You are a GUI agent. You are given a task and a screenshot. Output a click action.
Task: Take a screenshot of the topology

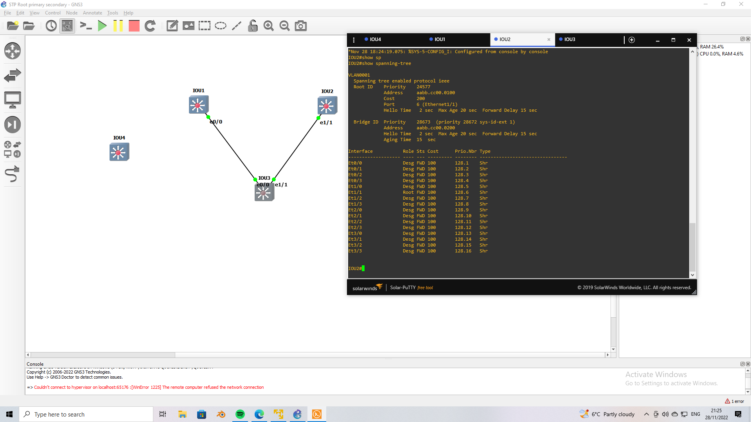[x=301, y=26]
